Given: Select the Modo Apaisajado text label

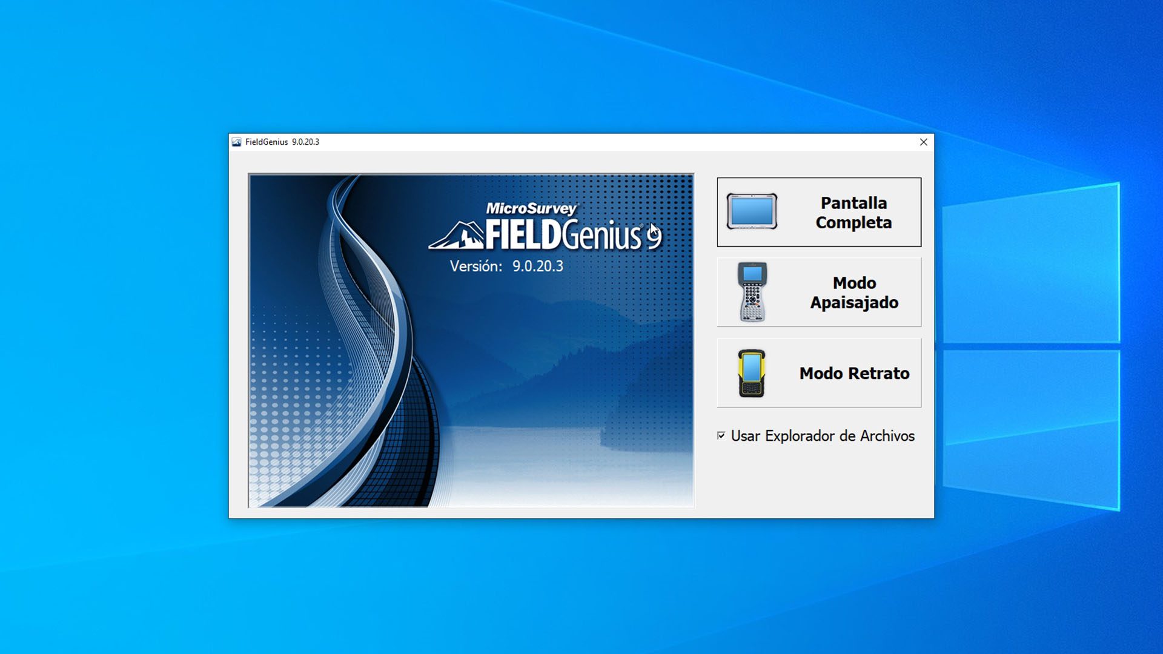Looking at the screenshot, I should [x=854, y=292].
